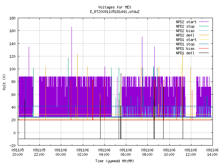Click the green NPD2 stop legend line
The image size is (219, 164).
coord(204,26)
